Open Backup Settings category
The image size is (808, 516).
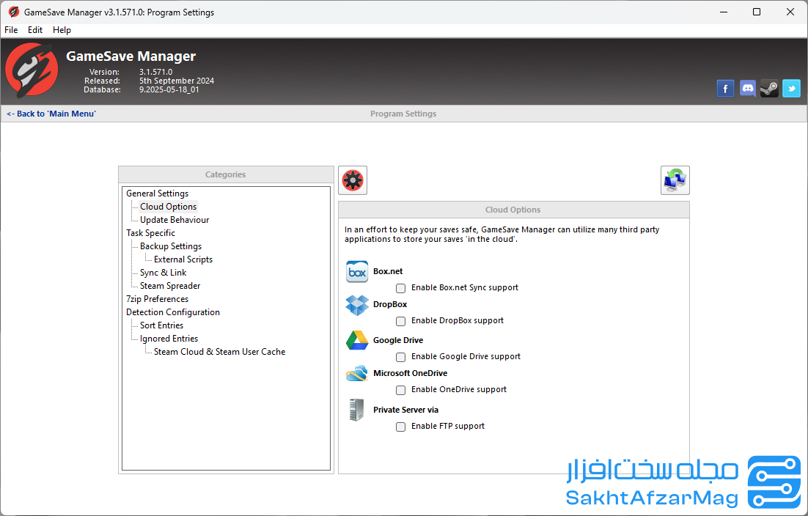pyautogui.click(x=171, y=246)
